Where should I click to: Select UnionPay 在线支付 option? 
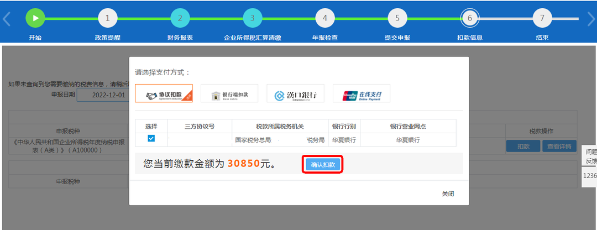(362, 94)
